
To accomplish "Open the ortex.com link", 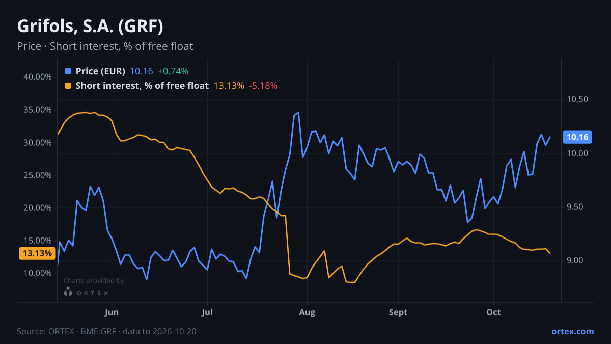I will coord(572,331).
